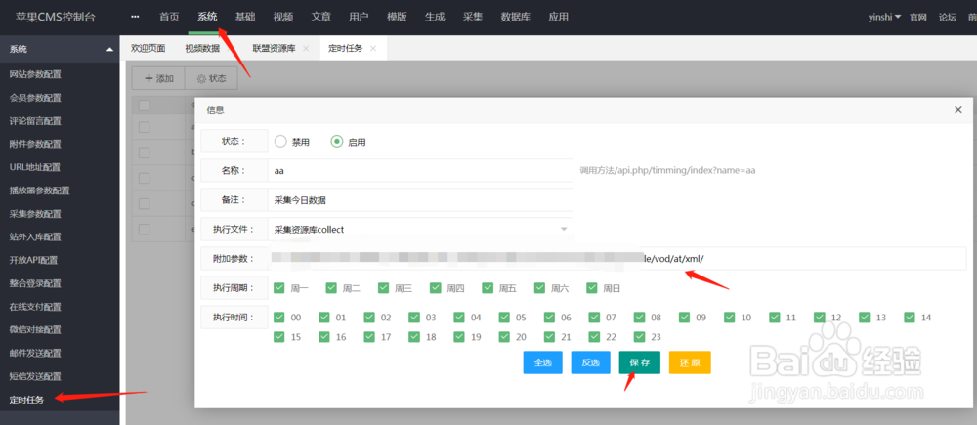Click the 全选 button
977x425 pixels.
pyautogui.click(x=542, y=362)
